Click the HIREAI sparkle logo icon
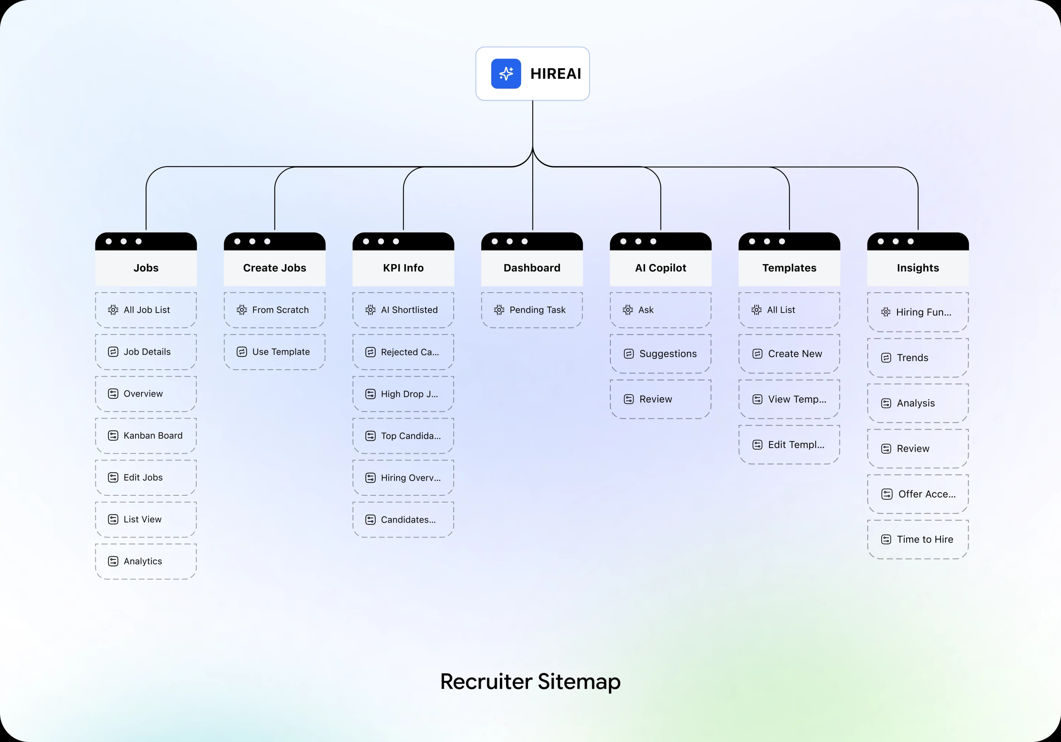The width and height of the screenshot is (1061, 742). (506, 74)
